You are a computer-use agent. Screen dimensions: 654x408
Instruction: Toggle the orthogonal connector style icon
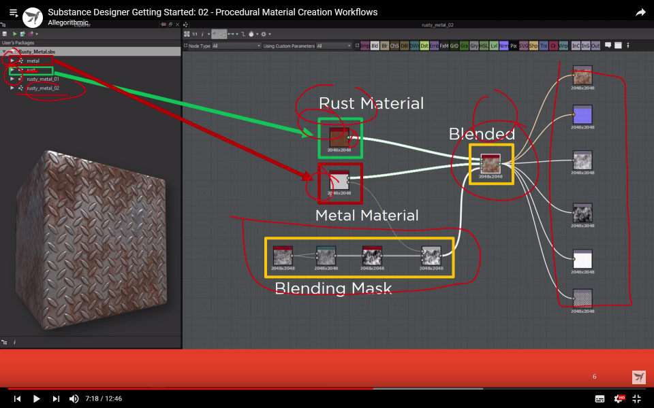coord(243,34)
